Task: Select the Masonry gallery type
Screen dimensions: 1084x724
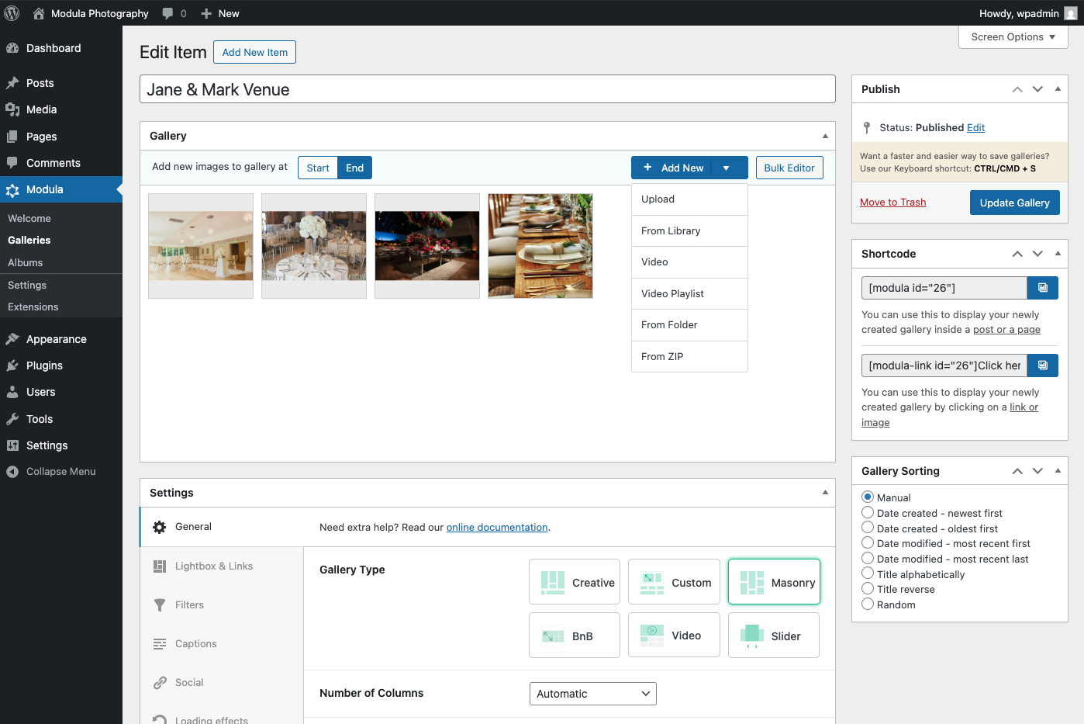Action: pyautogui.click(x=773, y=582)
